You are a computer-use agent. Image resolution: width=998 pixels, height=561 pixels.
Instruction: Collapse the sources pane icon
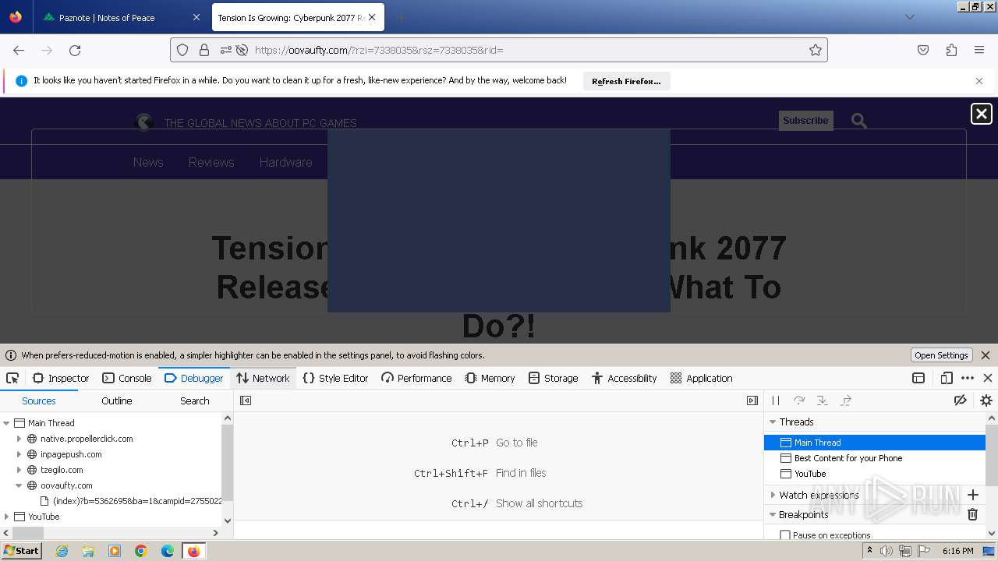pos(246,400)
